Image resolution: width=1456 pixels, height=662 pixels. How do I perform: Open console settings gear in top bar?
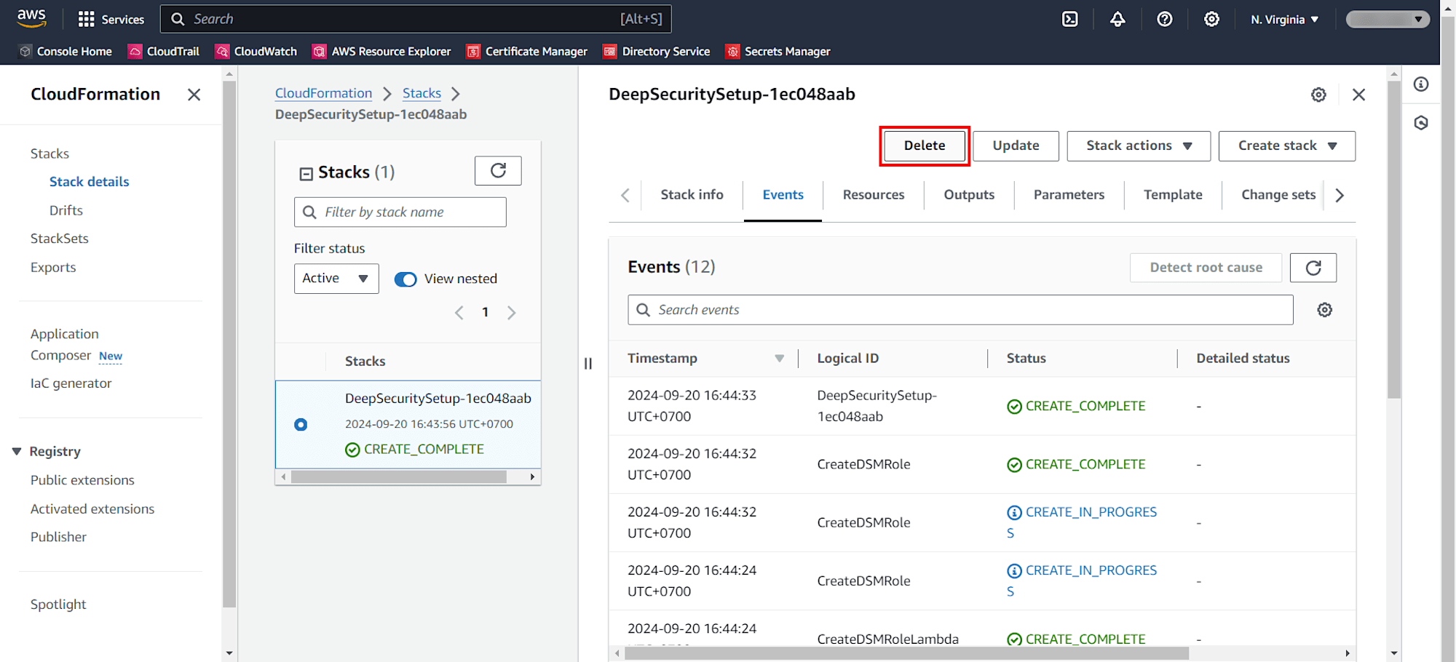1211,20
